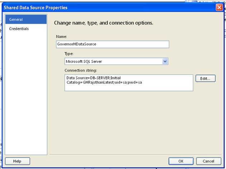The image size is (226, 169).
Task: Close the Shared Data Source Properties dialog
Action: pyautogui.click(x=219, y=7)
